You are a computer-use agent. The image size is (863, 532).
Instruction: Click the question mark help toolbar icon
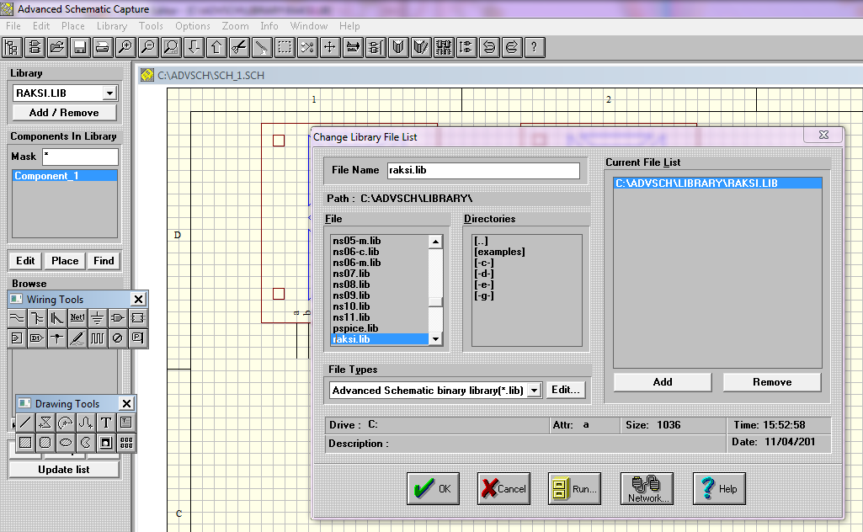(x=535, y=48)
